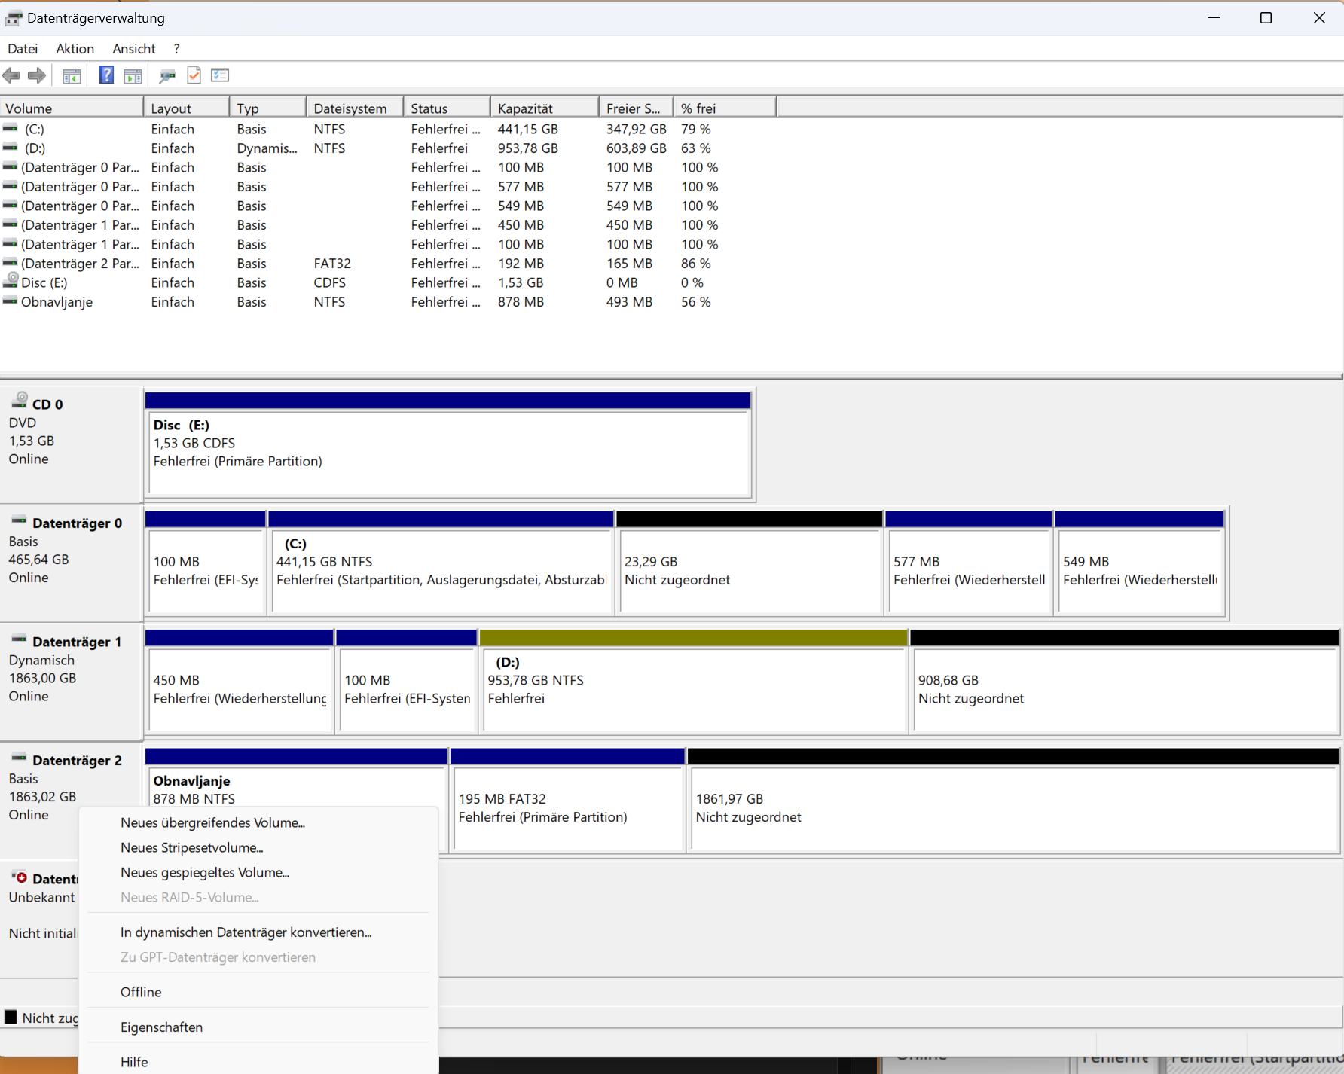This screenshot has width=1344, height=1074.
Task: Click the red uninitialized disk icon
Action: pos(20,877)
